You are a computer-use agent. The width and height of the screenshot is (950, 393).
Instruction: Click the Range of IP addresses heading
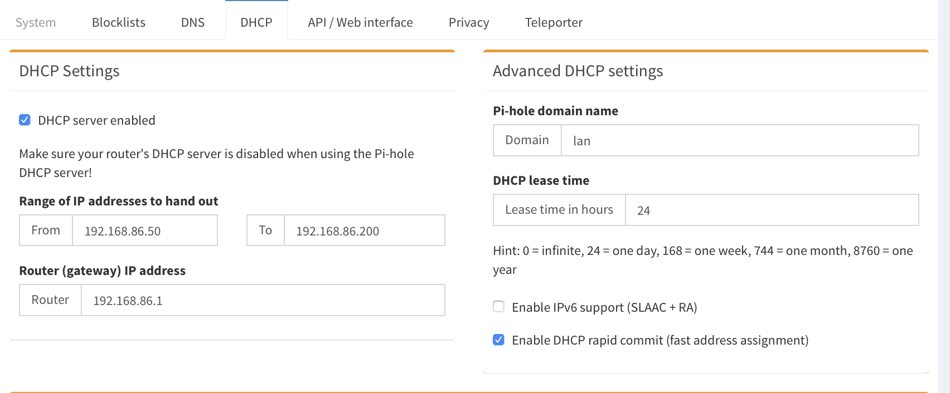(119, 201)
